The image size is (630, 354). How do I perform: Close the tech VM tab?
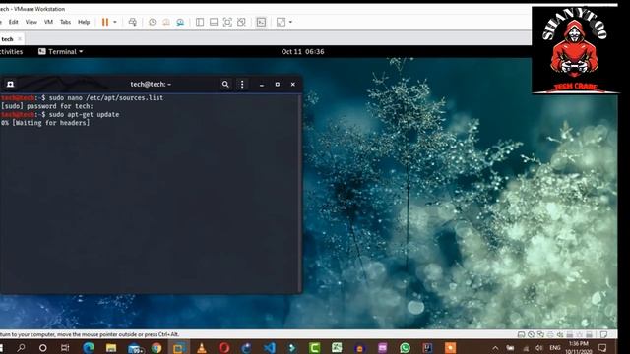20,39
